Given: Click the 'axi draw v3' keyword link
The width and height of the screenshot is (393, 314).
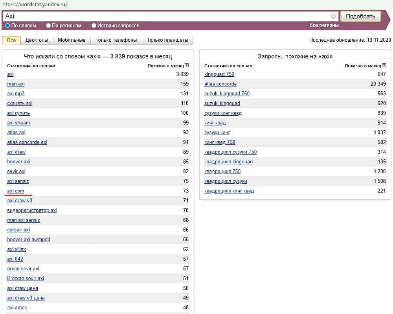Looking at the screenshot, I should point(20,201).
